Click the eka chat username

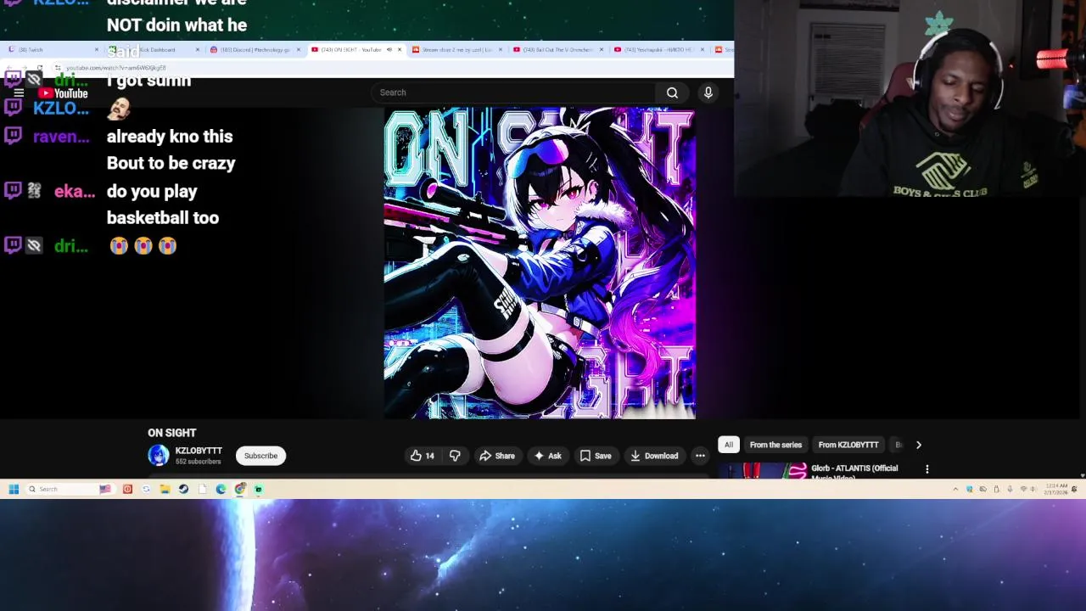tap(75, 192)
